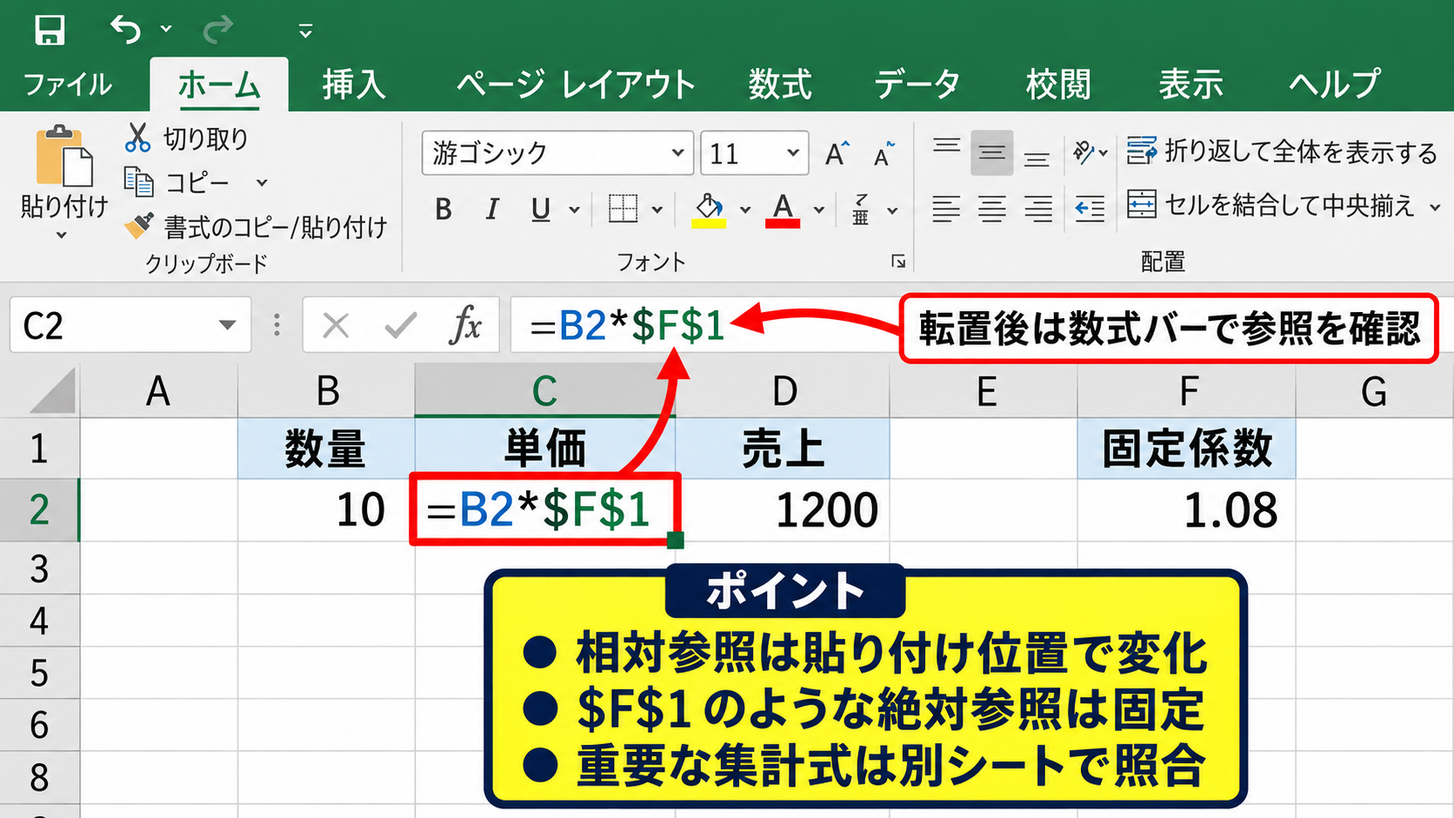Expand the 貼り付け options arrow
This screenshot has height=818, width=1454.
coord(61,236)
